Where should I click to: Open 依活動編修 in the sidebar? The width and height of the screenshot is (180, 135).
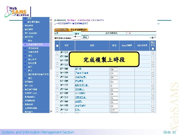tap(33, 48)
